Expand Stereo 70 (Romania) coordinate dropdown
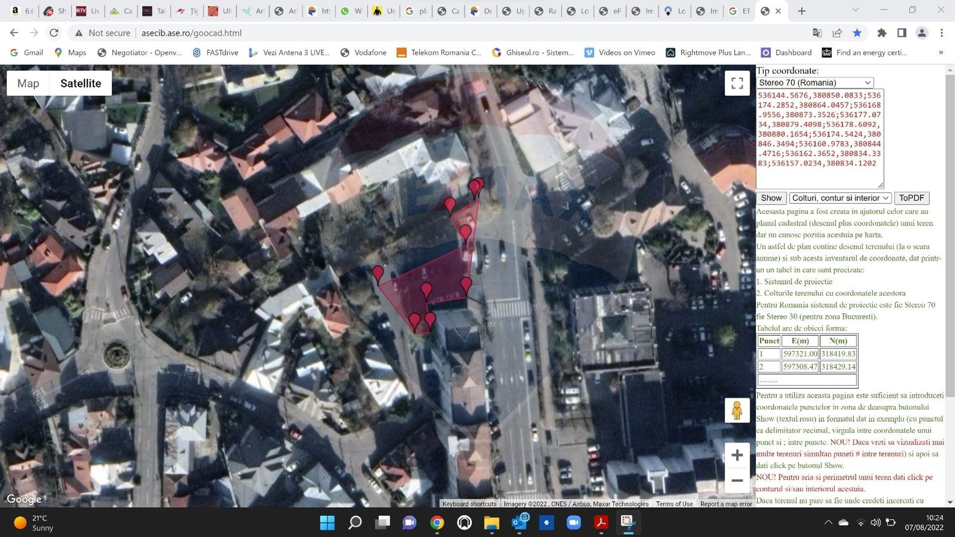Image resolution: width=955 pixels, height=537 pixels. click(x=814, y=83)
